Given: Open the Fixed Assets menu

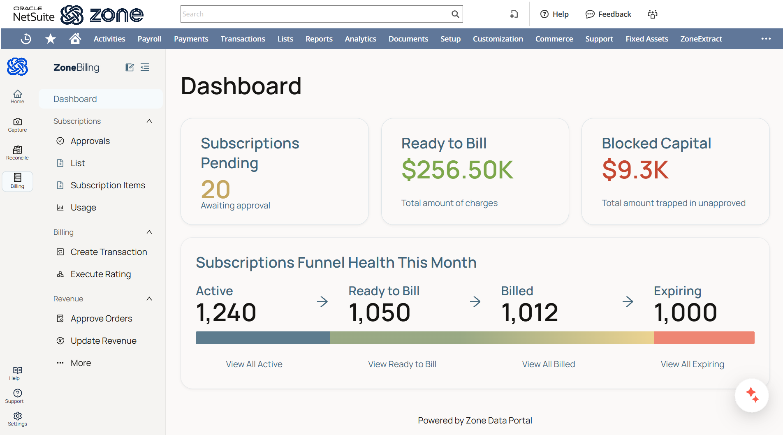Looking at the screenshot, I should [x=646, y=39].
